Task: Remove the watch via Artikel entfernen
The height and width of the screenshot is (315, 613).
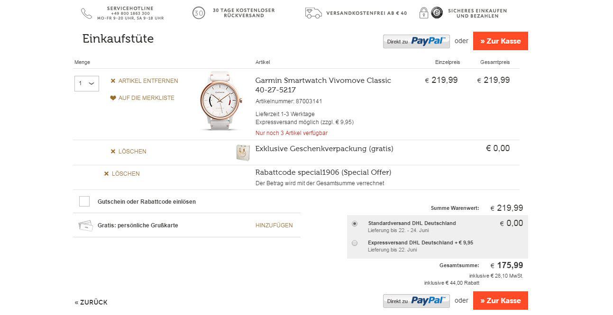Action: pyautogui.click(x=148, y=81)
